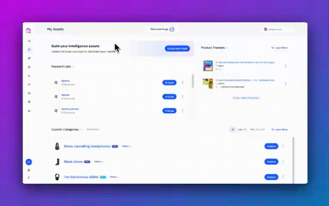Open the Noise cancelling headphones category link
329x206 pixels.
(87, 146)
